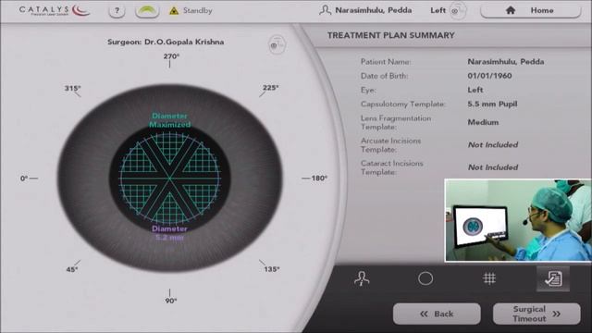592x333 pixels.
Task: Click the Standby warning triangle icon
Action: pyautogui.click(x=174, y=11)
